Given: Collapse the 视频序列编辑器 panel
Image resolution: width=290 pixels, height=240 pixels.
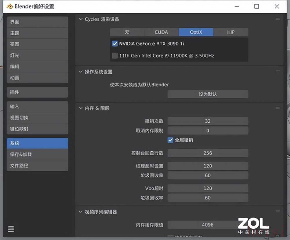Looking at the screenshot, I should click(x=80, y=212).
